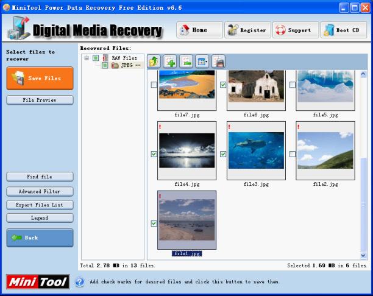Click the red warning mark on file2.jpg
This screenshot has width=373, height=296.
click(x=298, y=127)
